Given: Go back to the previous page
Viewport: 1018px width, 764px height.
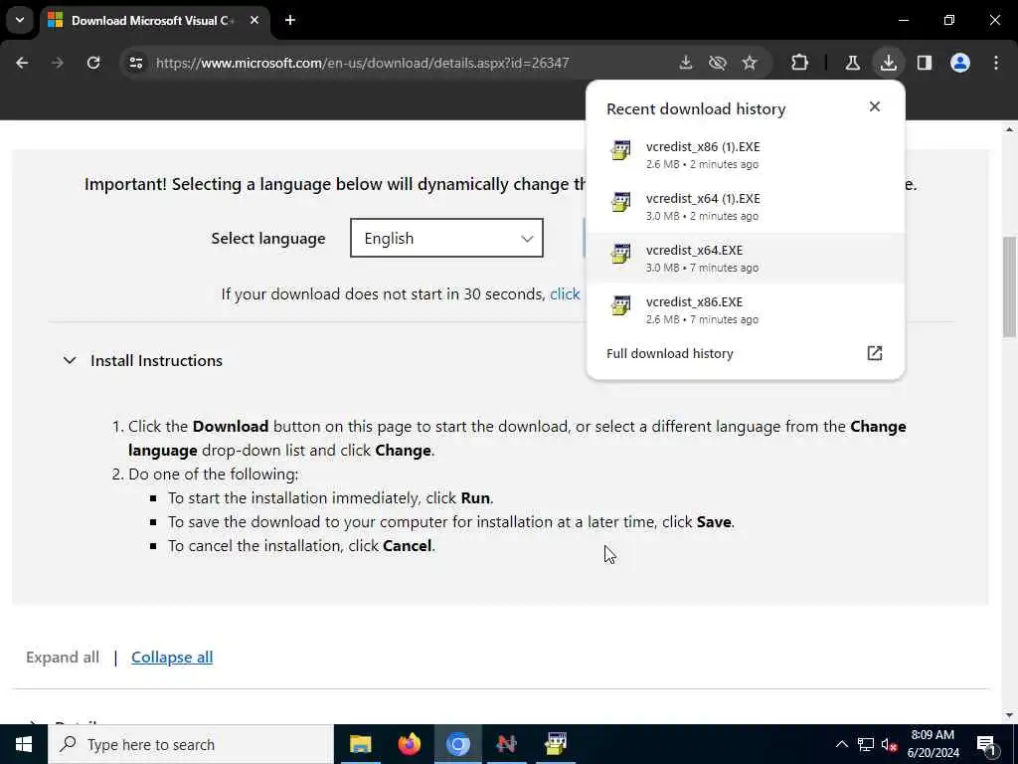Looking at the screenshot, I should 22,63.
